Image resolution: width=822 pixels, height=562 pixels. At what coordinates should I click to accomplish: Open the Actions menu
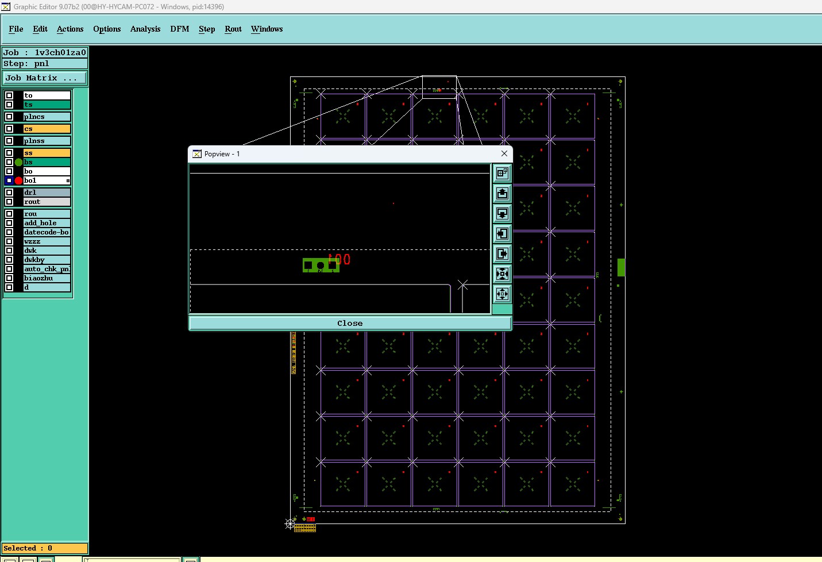click(x=70, y=29)
